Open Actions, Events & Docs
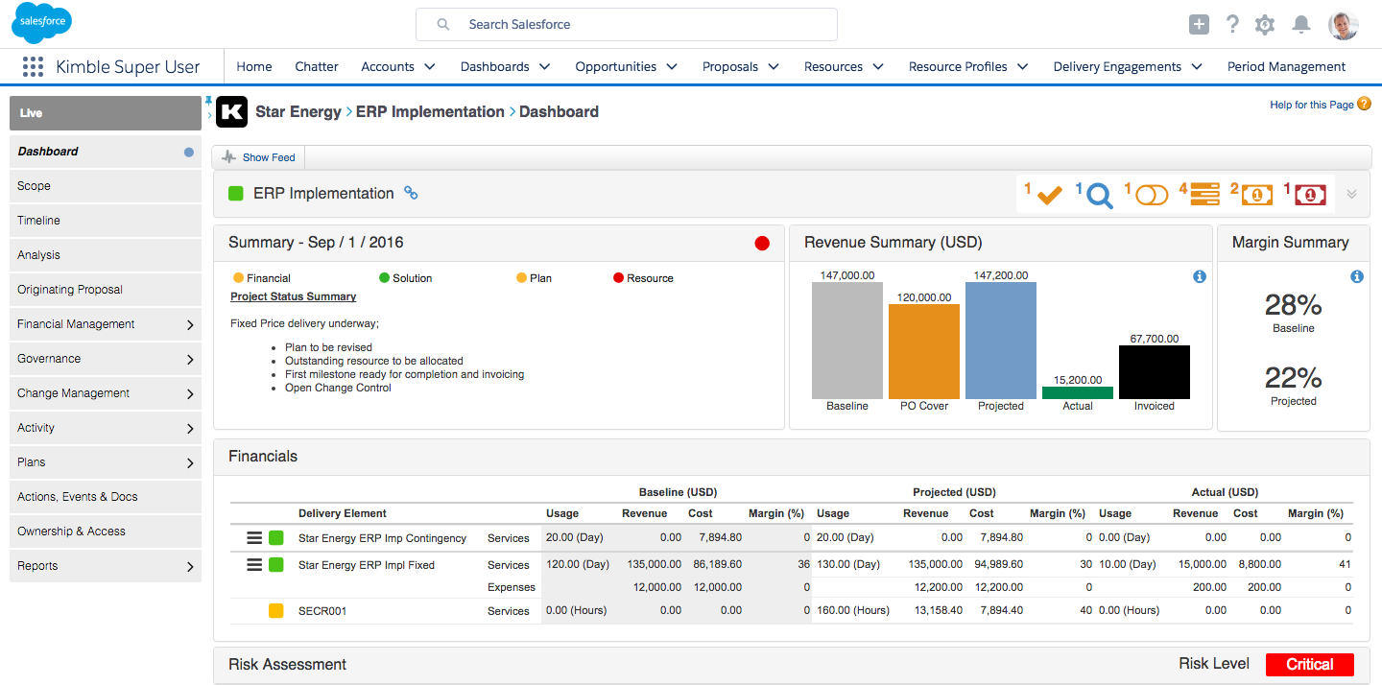The width and height of the screenshot is (1382, 685). click(106, 497)
